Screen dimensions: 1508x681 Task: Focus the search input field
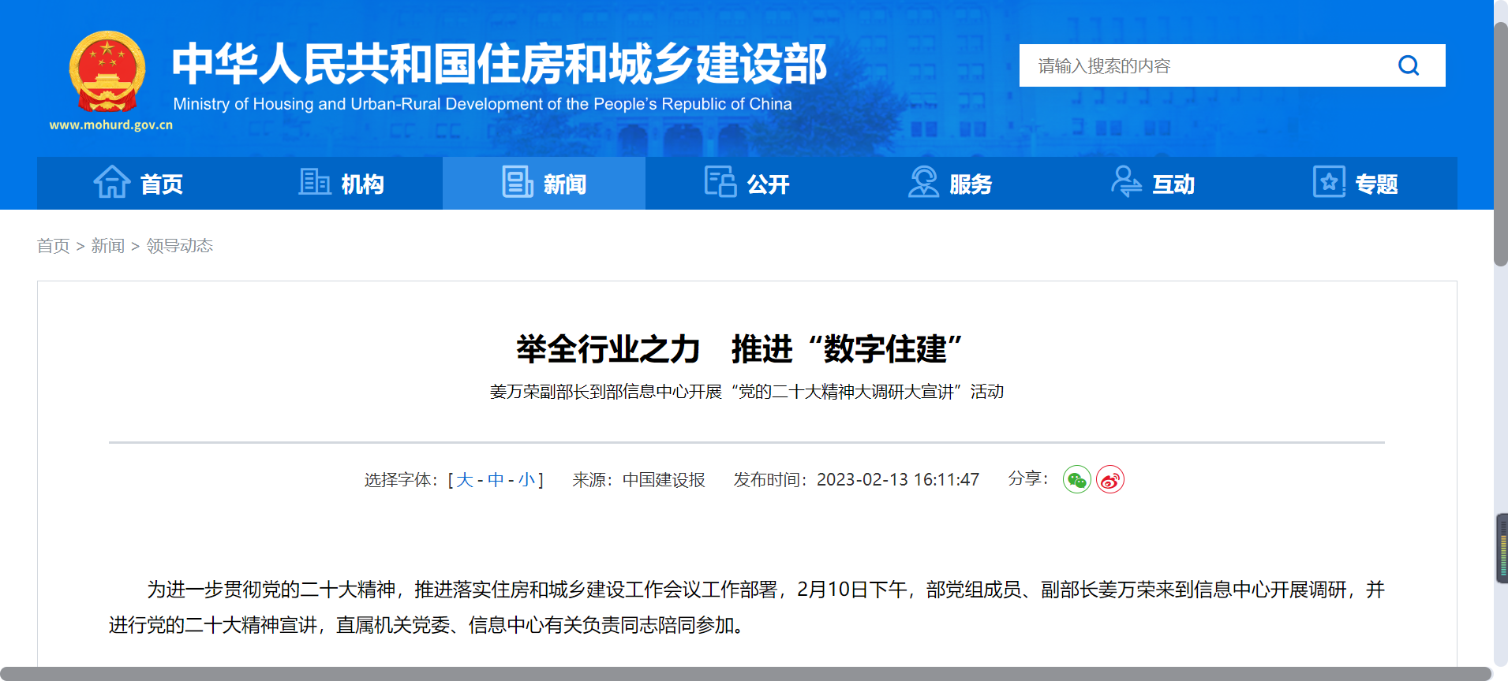click(x=1199, y=65)
